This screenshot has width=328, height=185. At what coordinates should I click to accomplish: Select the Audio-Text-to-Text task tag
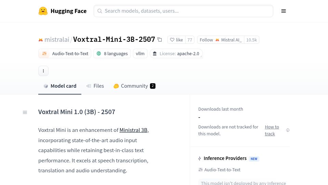coord(65,53)
